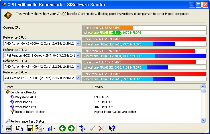Click the Current CPU label

click(12, 27)
